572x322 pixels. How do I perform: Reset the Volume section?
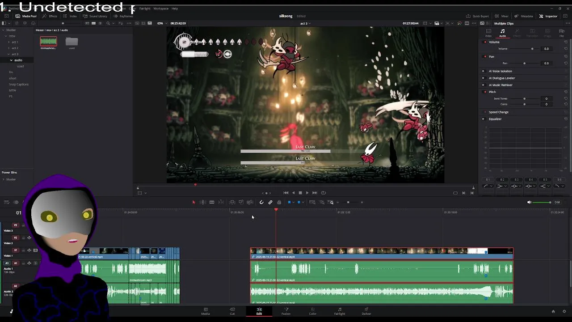566,42
